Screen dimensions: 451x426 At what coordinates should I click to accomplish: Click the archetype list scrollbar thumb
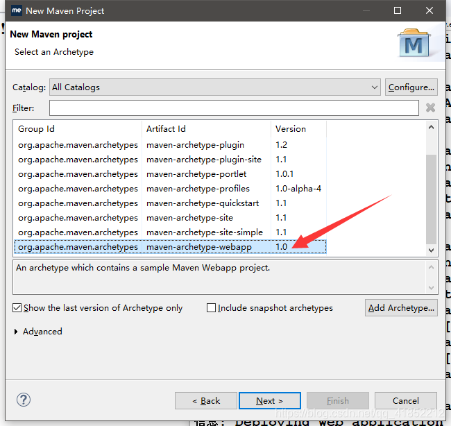[431, 199]
